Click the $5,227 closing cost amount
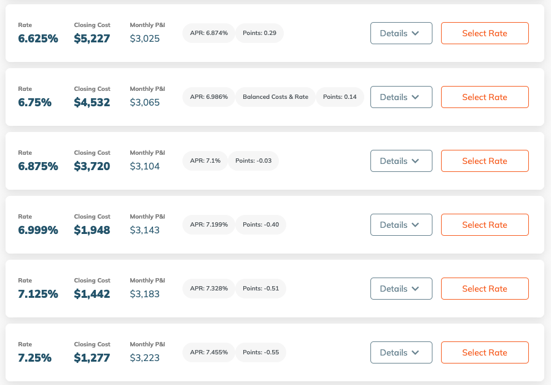This screenshot has width=551, height=385. [92, 39]
